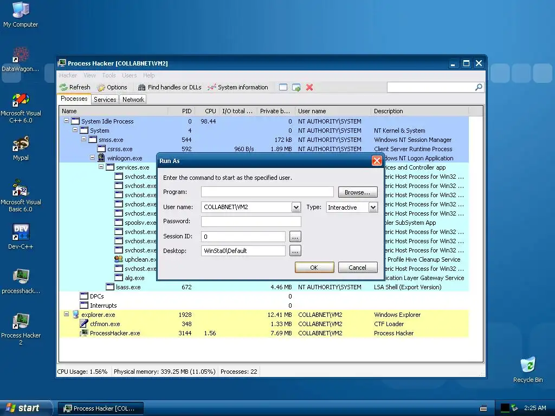This screenshot has width=555, height=416.
Task: Select the DataWagon desktop shortcut
Action: (x=21, y=60)
